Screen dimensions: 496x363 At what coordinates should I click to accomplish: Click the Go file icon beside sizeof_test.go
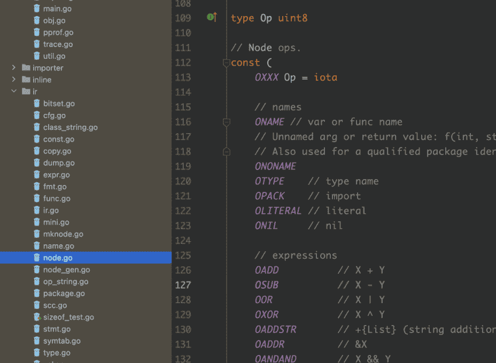[37, 317]
